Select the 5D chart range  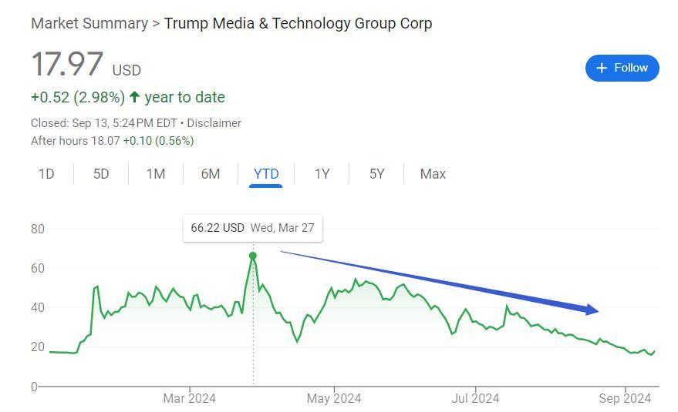click(101, 174)
